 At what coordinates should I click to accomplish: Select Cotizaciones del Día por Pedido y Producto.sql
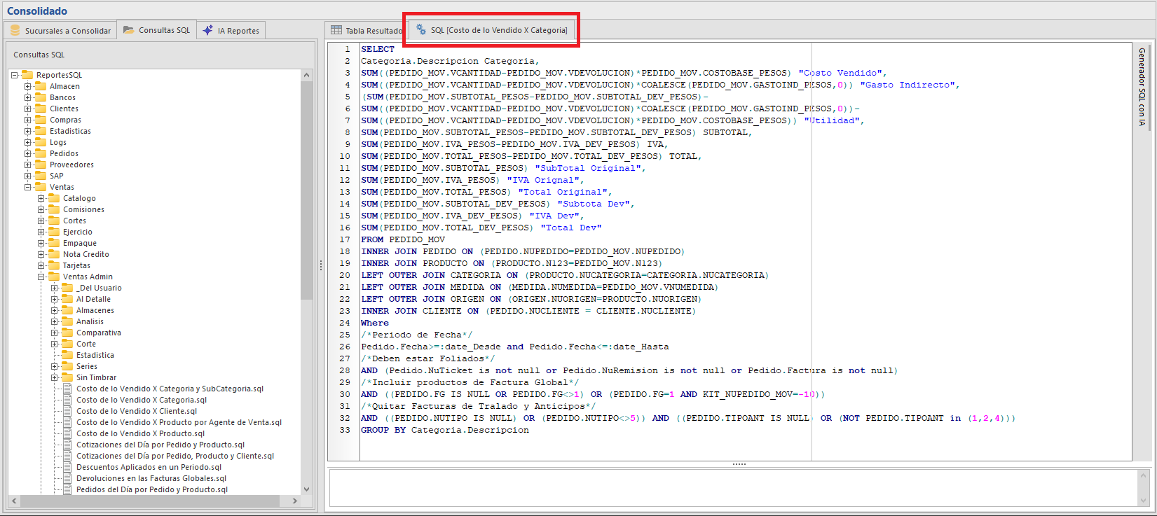click(x=160, y=445)
